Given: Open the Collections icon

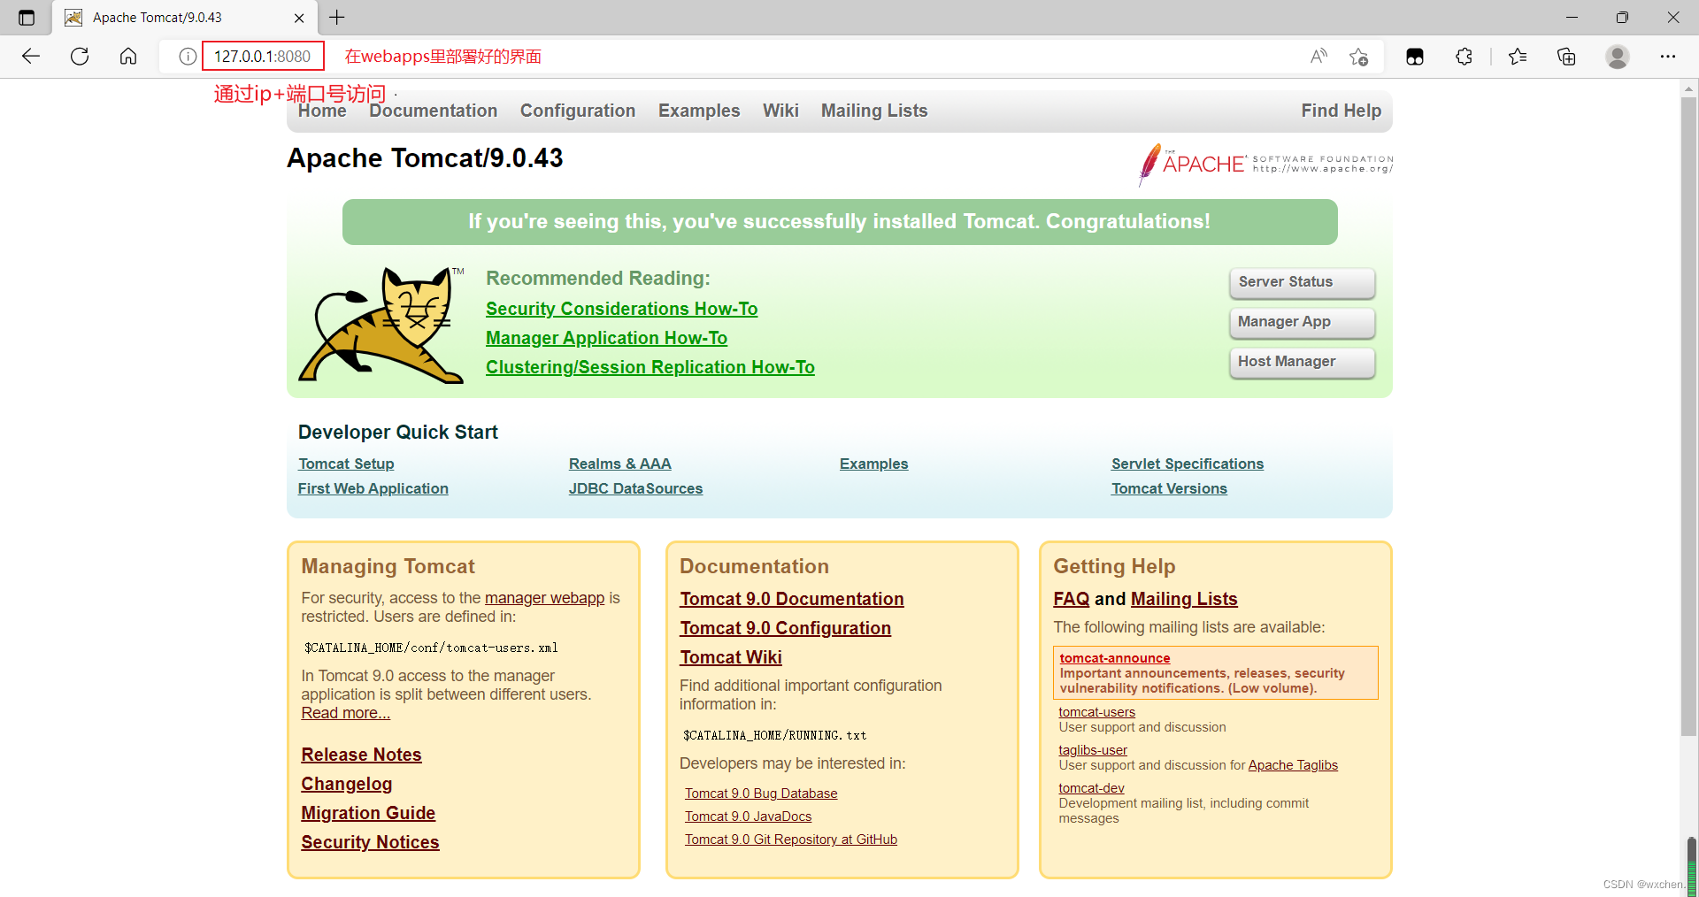Looking at the screenshot, I should 1566,57.
